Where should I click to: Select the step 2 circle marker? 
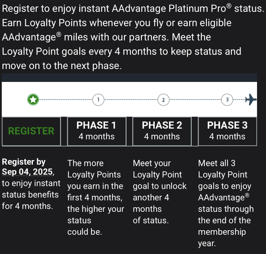[163, 100]
